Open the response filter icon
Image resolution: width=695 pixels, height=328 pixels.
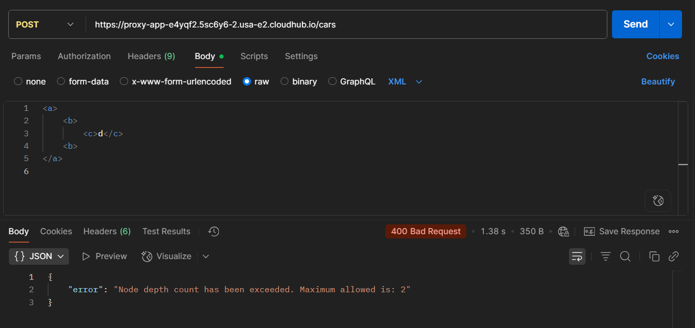pos(605,256)
